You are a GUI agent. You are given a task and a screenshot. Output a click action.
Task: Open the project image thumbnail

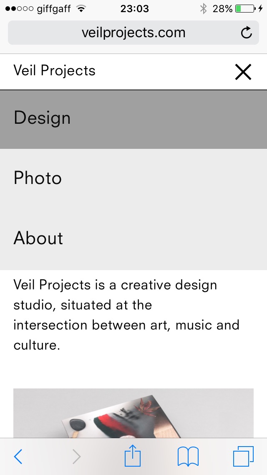[x=133, y=413]
